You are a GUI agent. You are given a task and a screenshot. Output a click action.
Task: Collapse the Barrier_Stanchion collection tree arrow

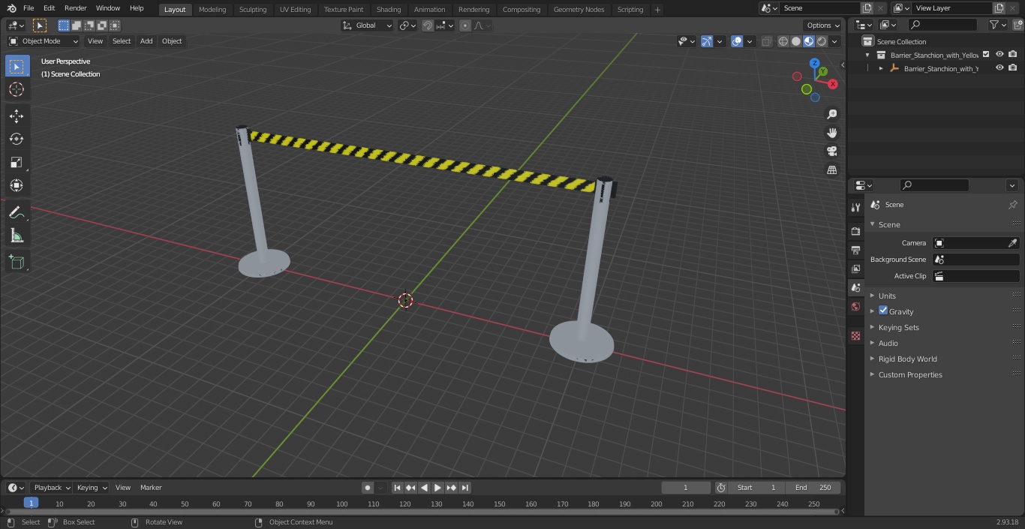[867, 55]
